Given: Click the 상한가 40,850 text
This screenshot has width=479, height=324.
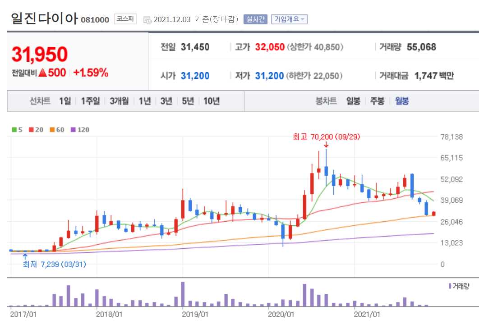Looking at the screenshot, I should 315,47.
